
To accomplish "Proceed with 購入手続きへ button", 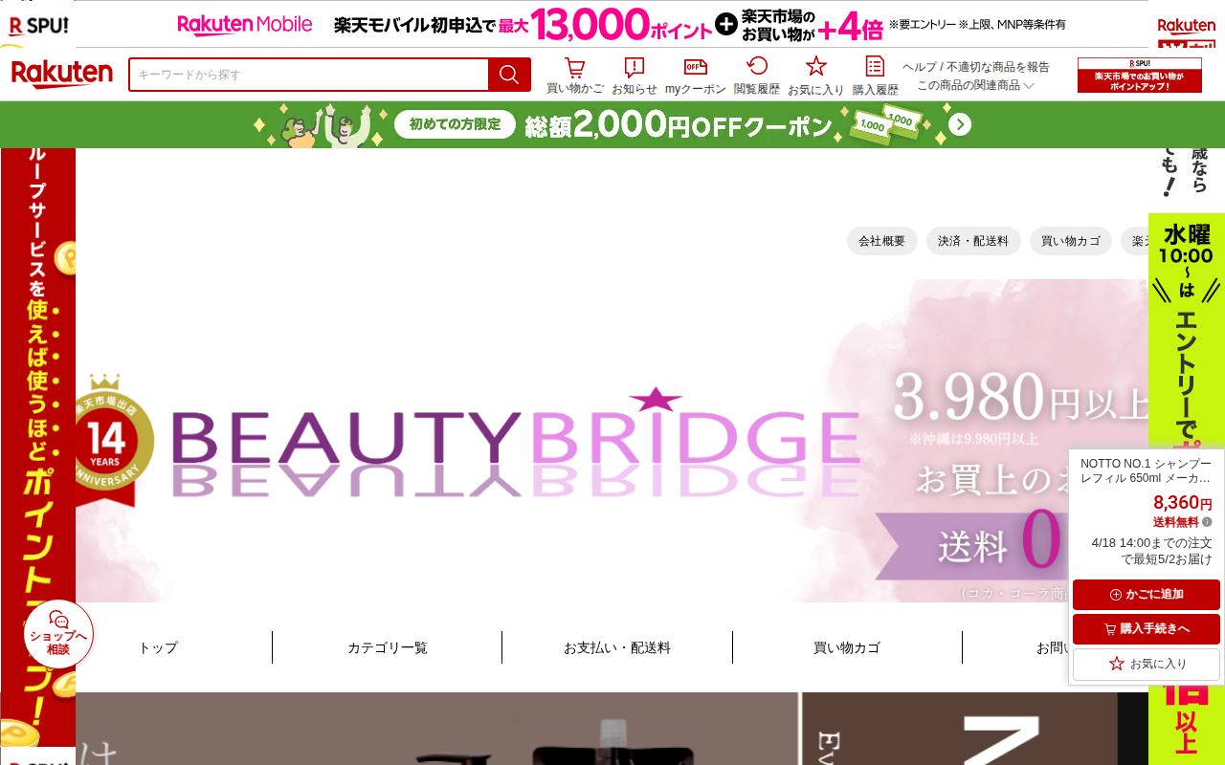I will tap(1147, 629).
